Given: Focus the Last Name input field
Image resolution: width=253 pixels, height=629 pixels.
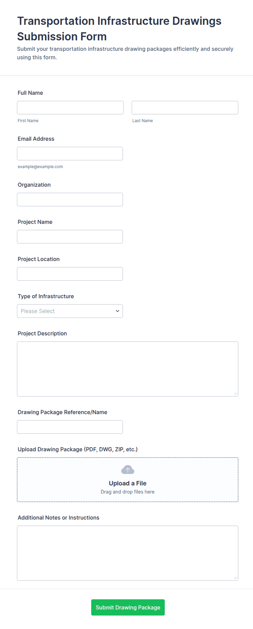Looking at the screenshot, I should coord(185,108).
